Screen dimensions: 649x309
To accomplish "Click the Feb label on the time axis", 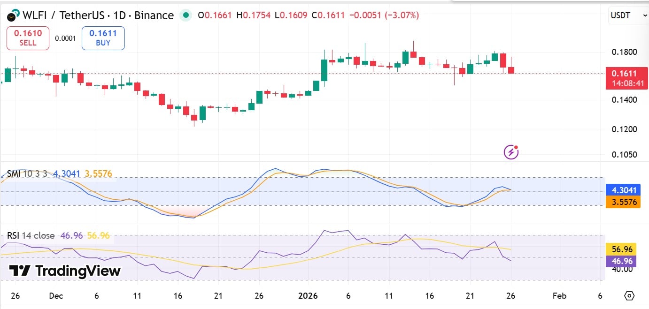I will (559, 296).
